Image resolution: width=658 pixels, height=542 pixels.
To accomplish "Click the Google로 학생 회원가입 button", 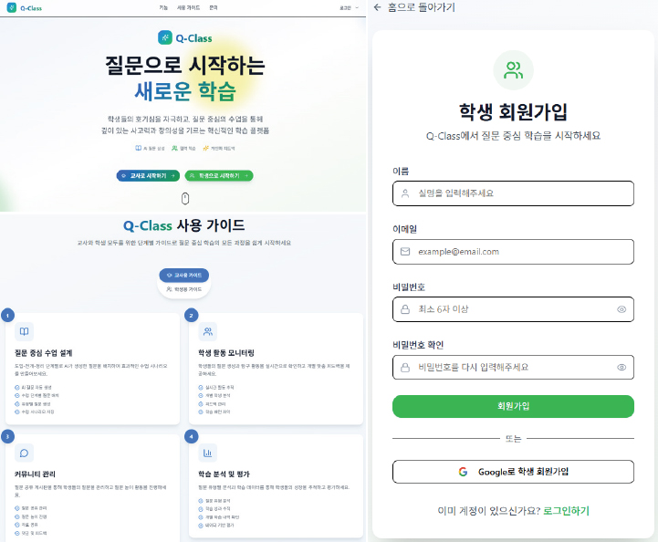I will pyautogui.click(x=513, y=472).
